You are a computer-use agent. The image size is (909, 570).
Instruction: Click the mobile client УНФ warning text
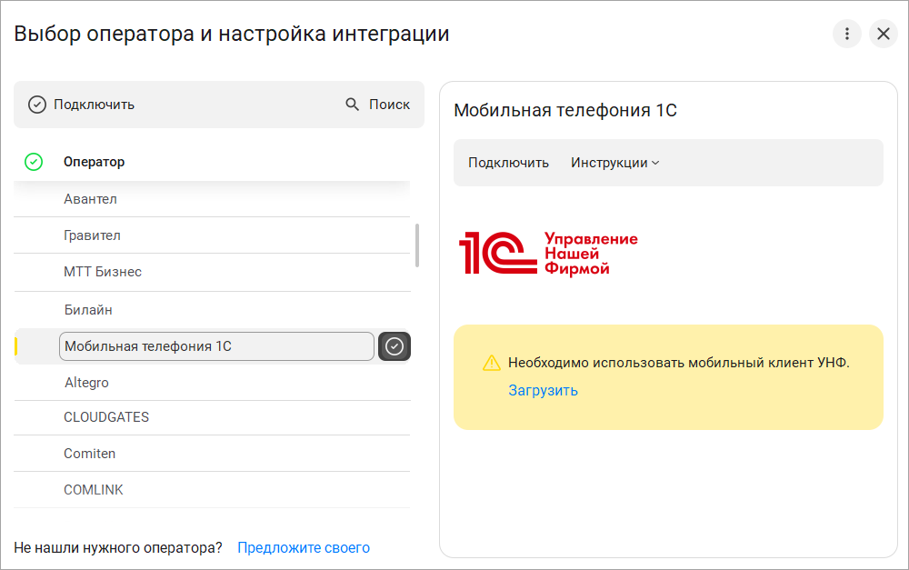pyautogui.click(x=679, y=363)
